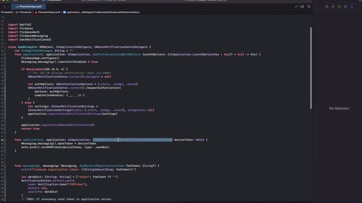Click the highlighted didRegisterForRemoteNotificationsWithDeviceToken text
The image size is (362, 203).
coord(132,140)
